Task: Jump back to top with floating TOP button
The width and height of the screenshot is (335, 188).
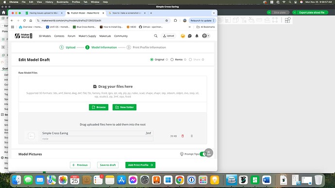Action: (209, 153)
